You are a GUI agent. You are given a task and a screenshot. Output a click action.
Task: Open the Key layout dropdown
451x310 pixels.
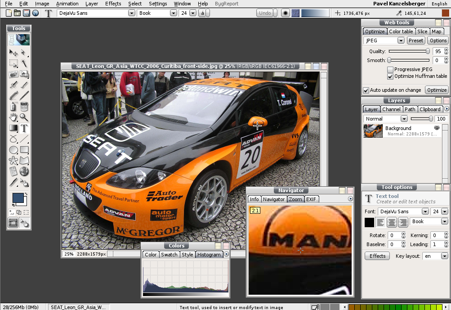445,256
